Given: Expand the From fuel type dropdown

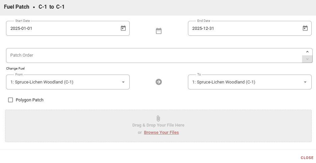Looking at the screenshot, I should point(123,82).
